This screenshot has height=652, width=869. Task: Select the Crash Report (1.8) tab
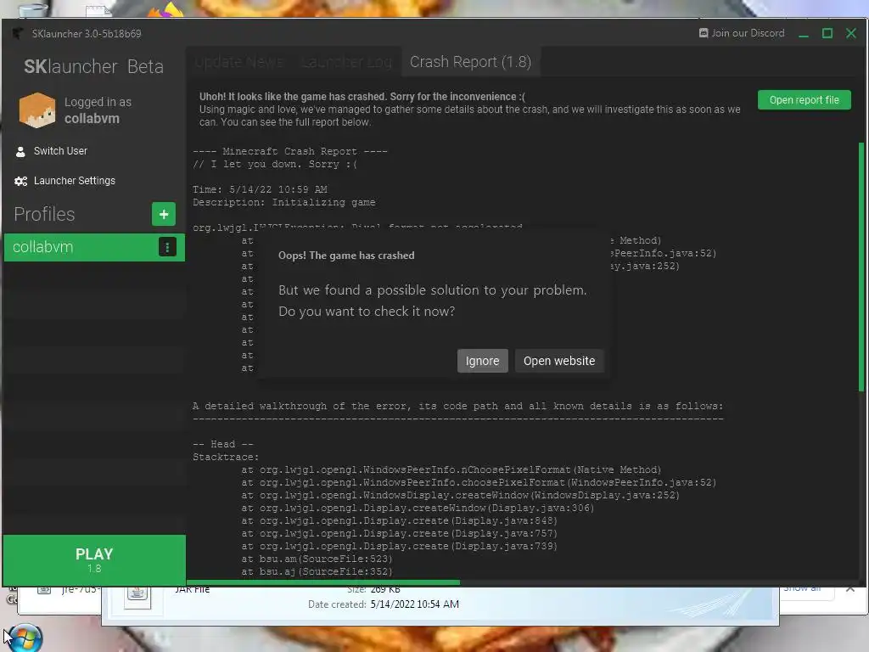[470, 62]
